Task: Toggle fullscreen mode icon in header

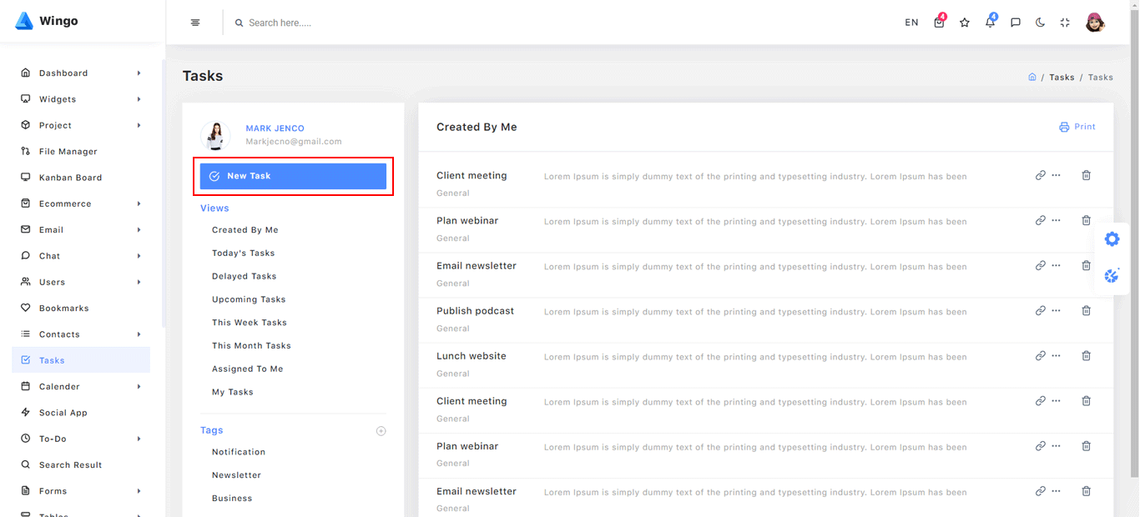Action: [x=1065, y=23]
